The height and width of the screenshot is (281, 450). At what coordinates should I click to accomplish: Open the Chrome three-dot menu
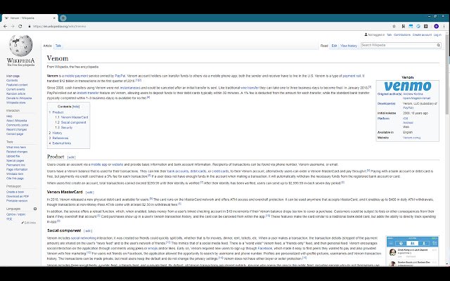pos(444,26)
